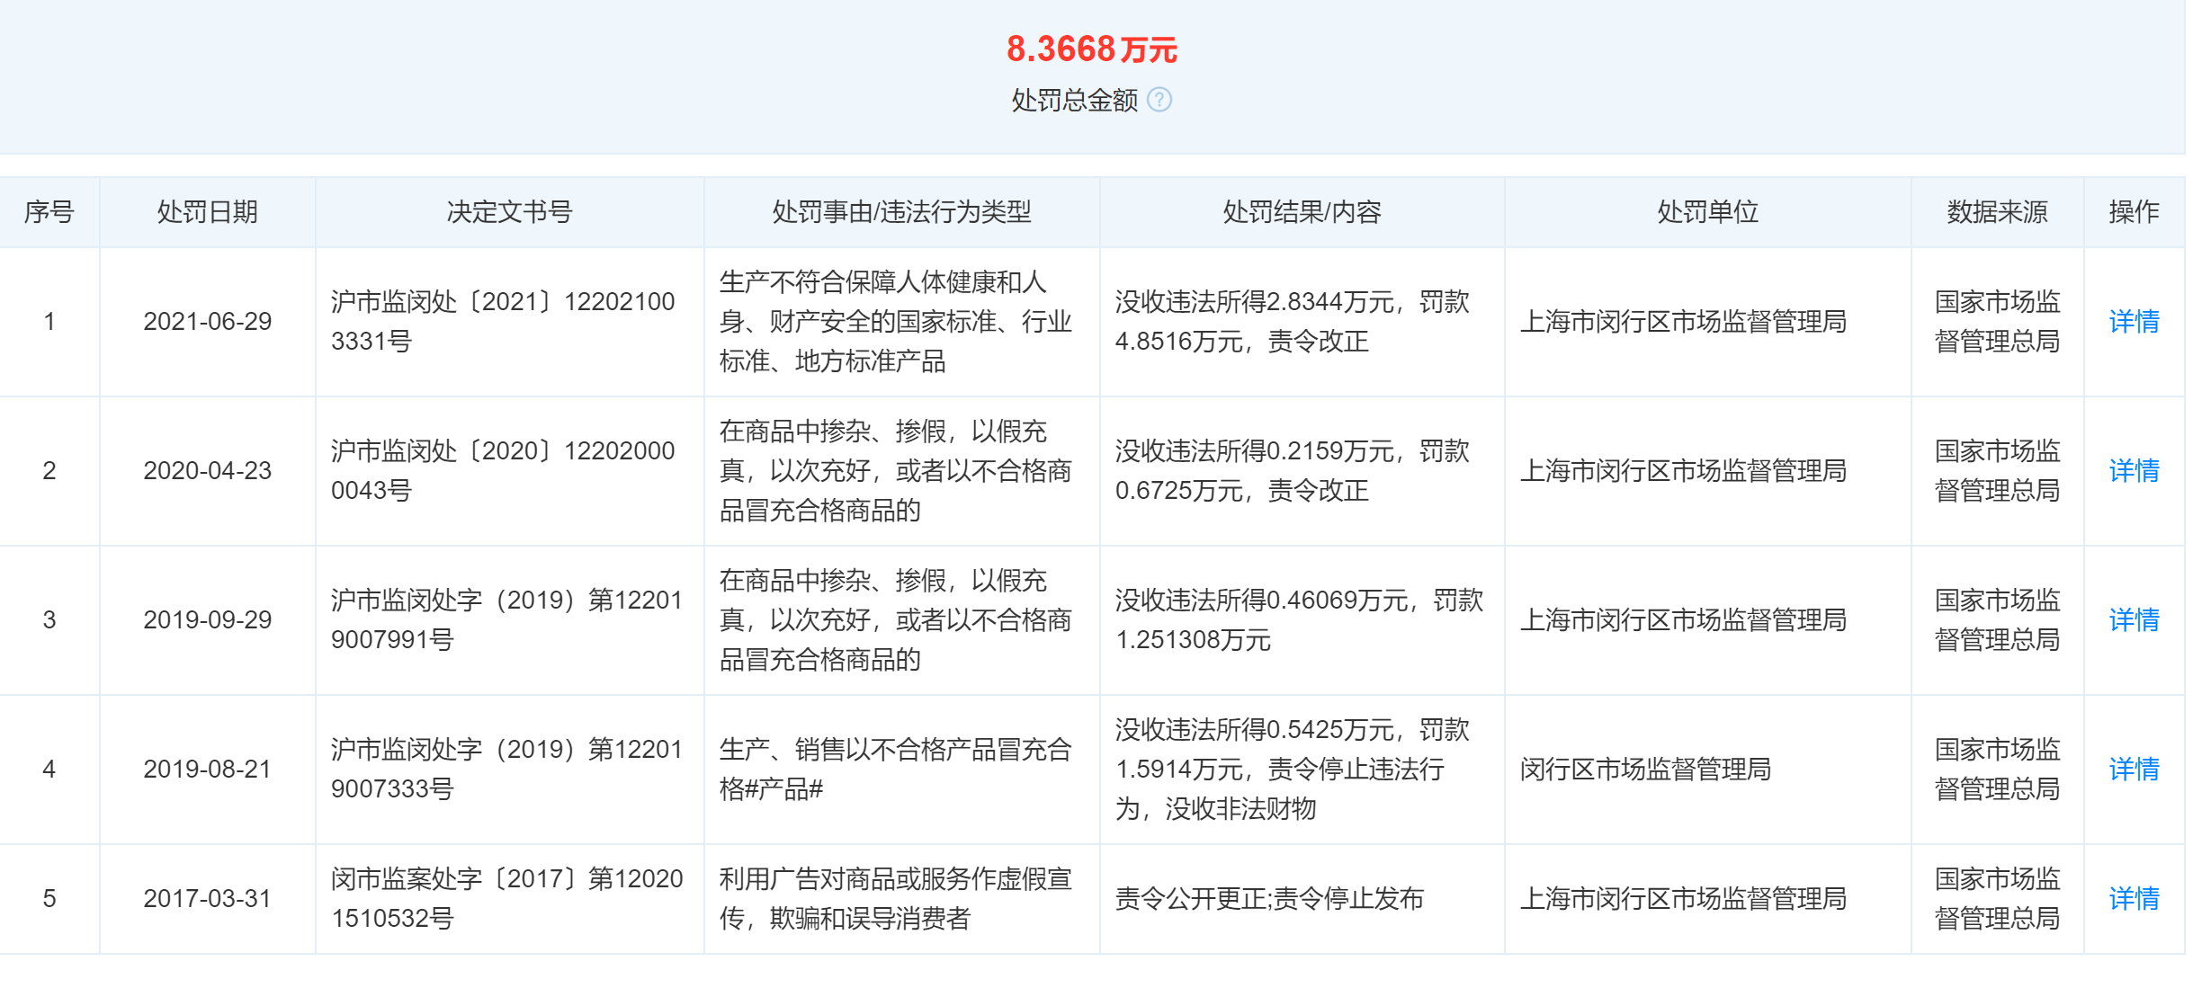Click the help icon beside 处罚总金额

(1159, 100)
